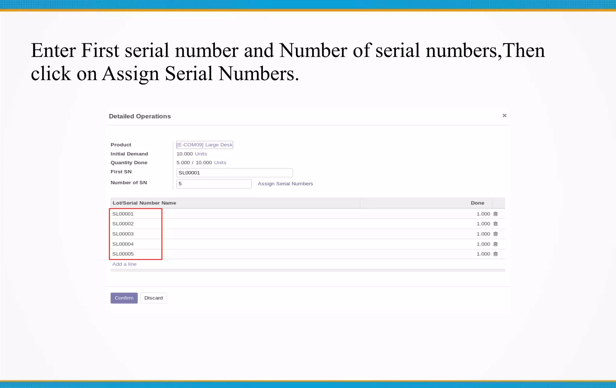The image size is (616, 388).
Task: Edit Done quantity for SL00005
Action: (483, 254)
